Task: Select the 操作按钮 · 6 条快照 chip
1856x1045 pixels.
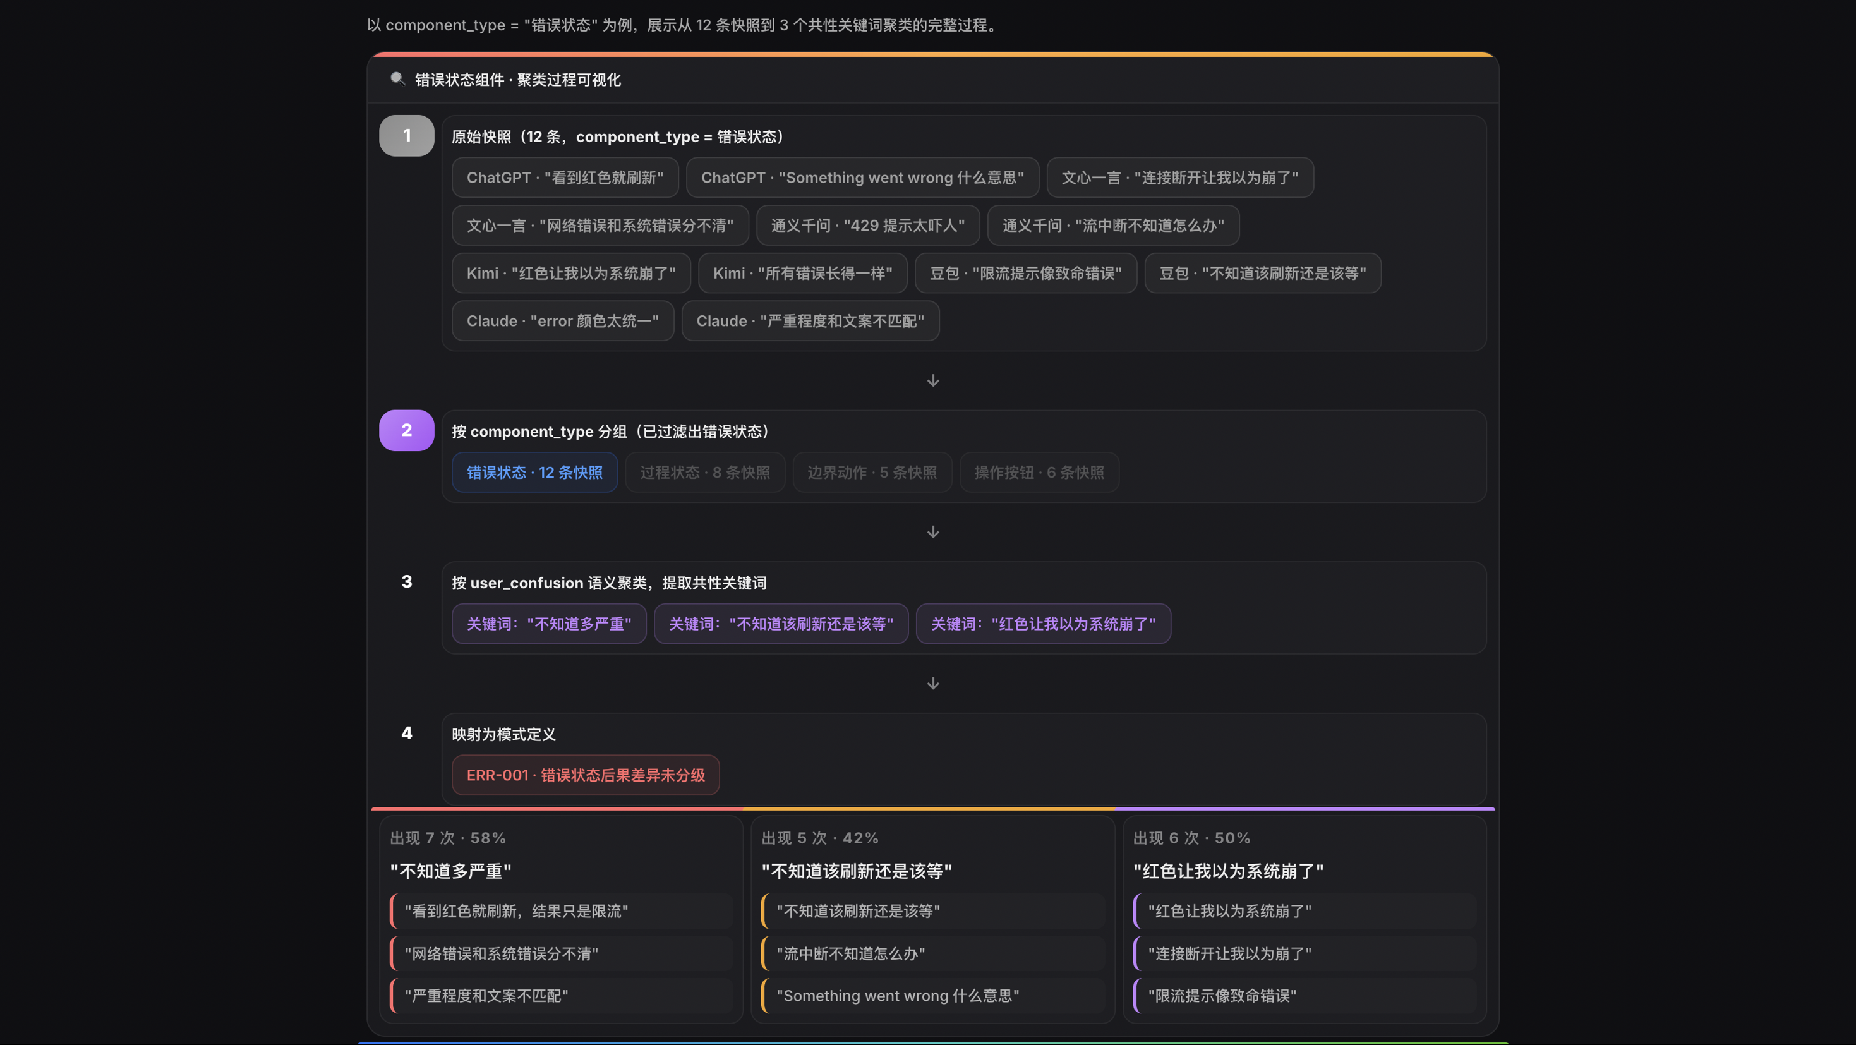Action: [x=1039, y=472]
